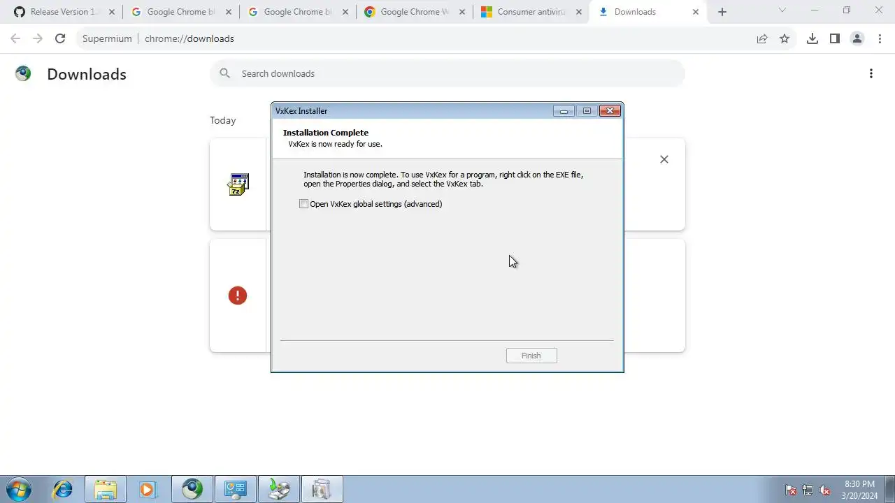Click the 7z installer file icon
The width and height of the screenshot is (895, 503).
pos(238,184)
